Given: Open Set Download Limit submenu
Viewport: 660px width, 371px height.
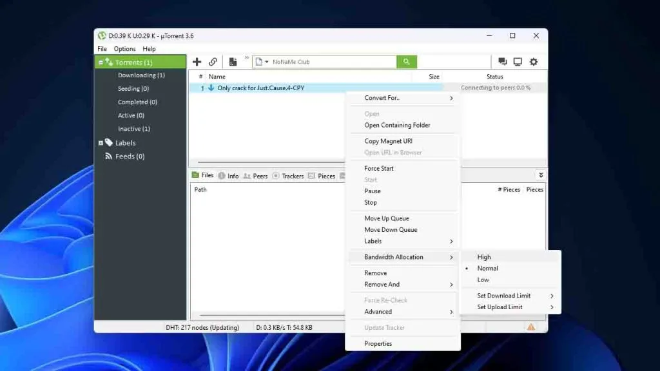Looking at the screenshot, I should point(510,296).
